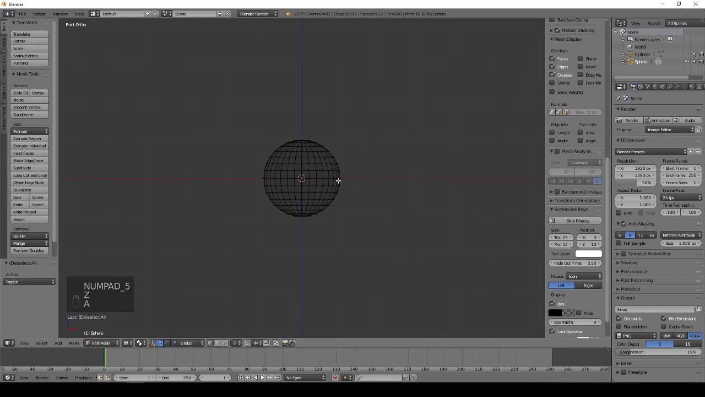Open the Extrude dropdown in Mesh Tools
Screen dimensions: 705x397
pyautogui.click(x=30, y=131)
